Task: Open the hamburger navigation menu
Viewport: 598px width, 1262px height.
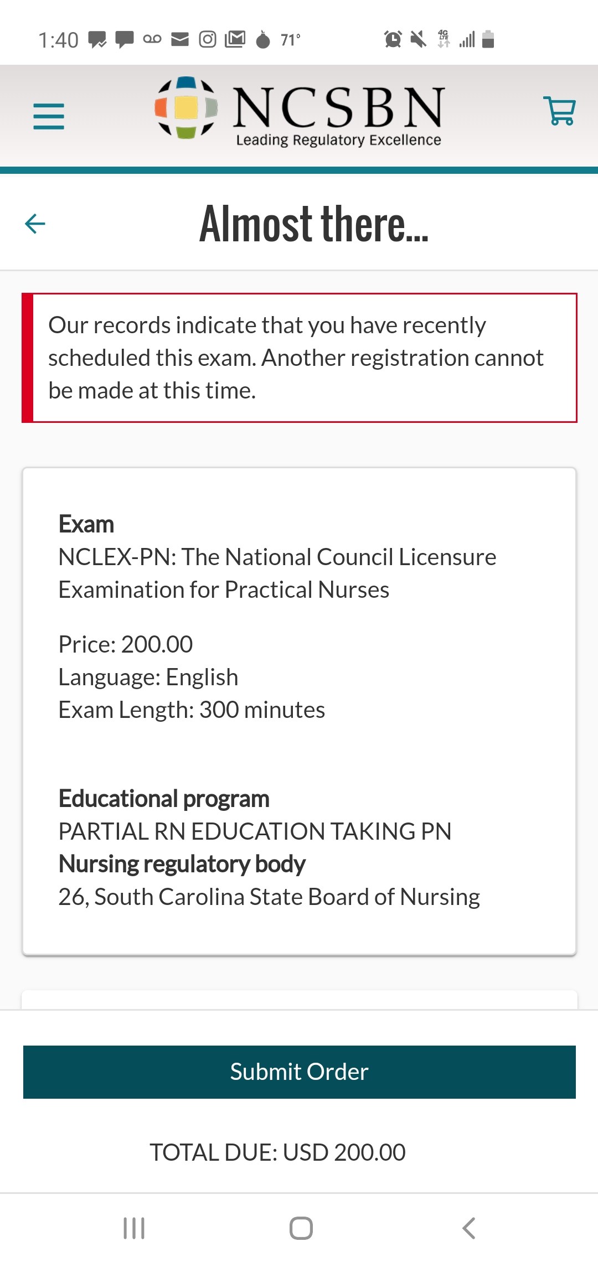Action: coord(49,116)
